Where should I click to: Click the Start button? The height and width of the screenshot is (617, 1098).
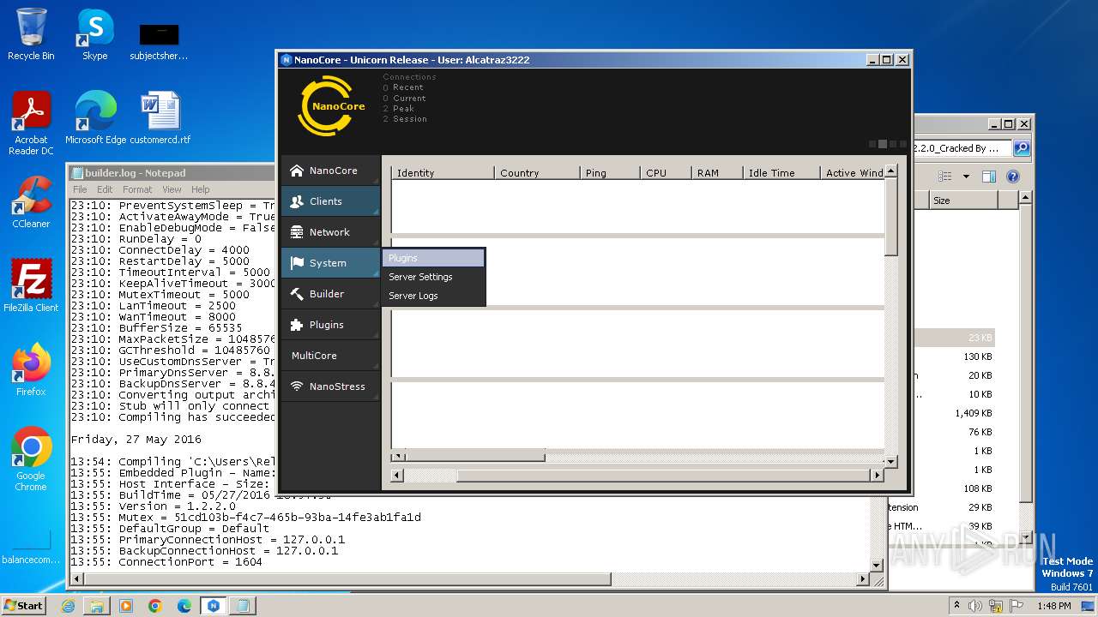[x=23, y=605]
